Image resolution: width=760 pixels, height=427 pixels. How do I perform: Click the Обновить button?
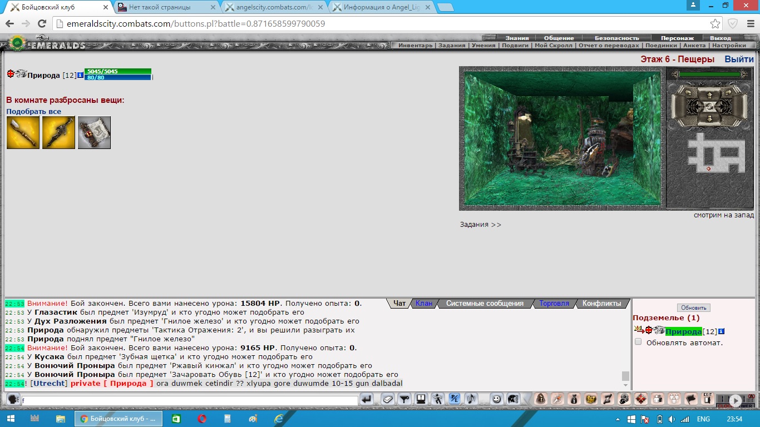coord(693,307)
